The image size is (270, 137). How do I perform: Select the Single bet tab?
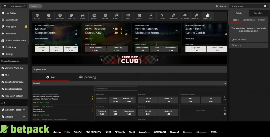(236, 20)
